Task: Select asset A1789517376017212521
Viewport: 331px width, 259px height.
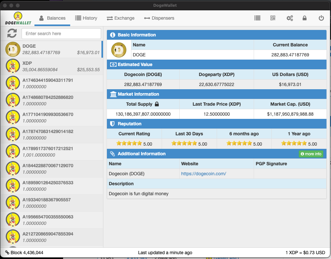Action: 52,152
